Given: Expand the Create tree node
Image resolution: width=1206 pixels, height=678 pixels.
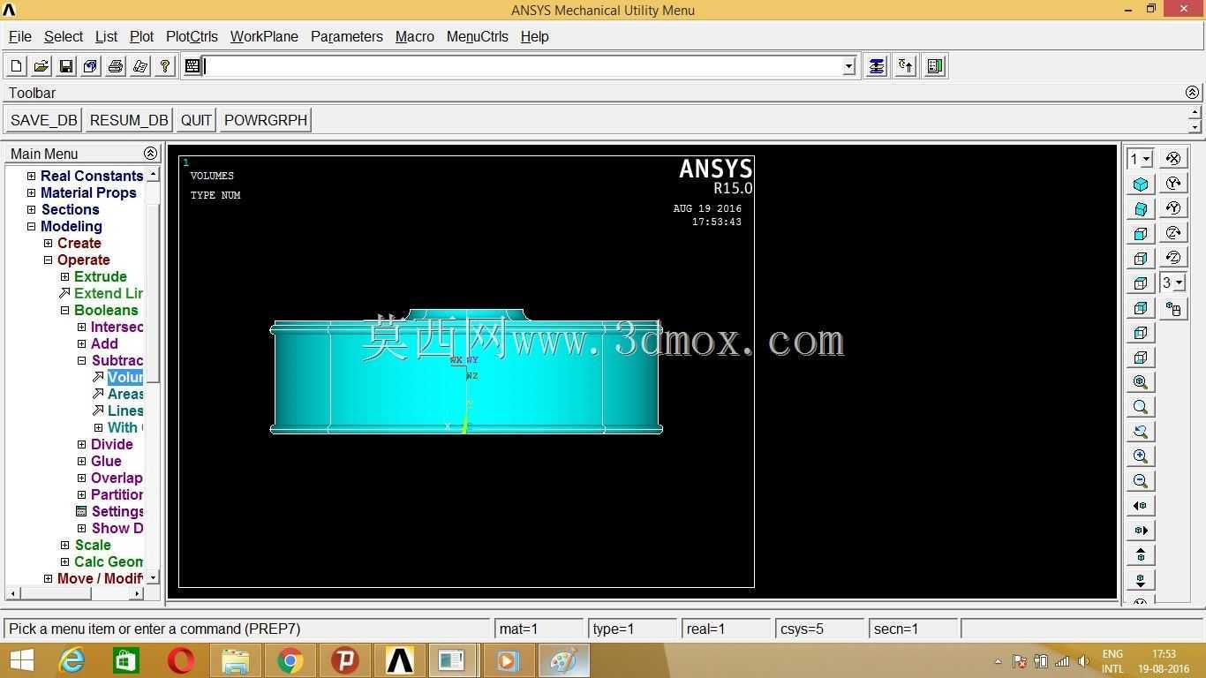Looking at the screenshot, I should [48, 244].
